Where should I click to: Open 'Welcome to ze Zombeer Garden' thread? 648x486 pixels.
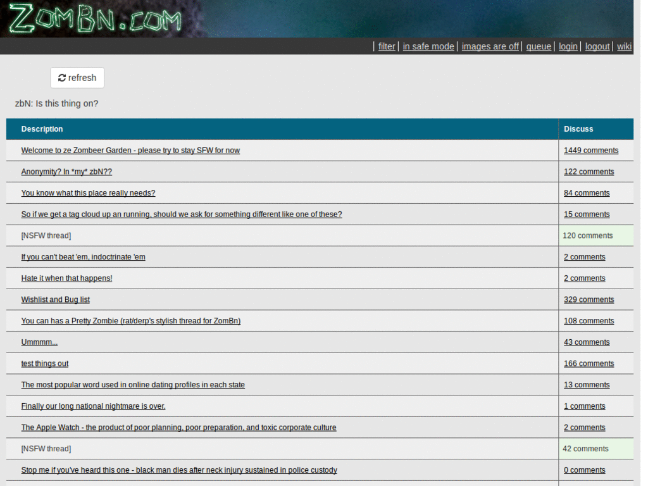point(130,151)
